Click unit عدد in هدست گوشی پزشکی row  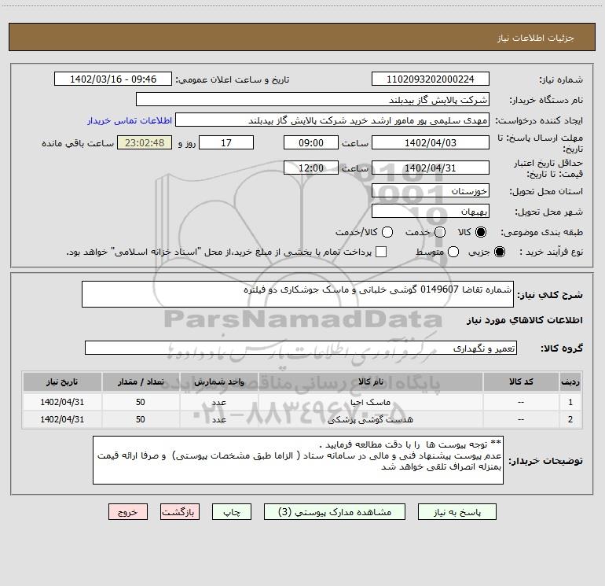pyautogui.click(x=218, y=420)
